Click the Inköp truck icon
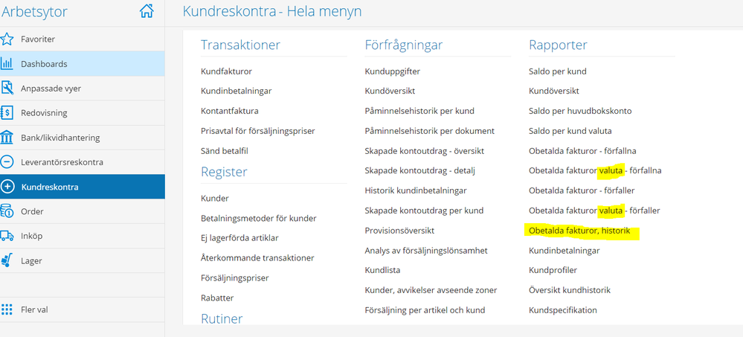The height and width of the screenshot is (337, 743). coord(7,236)
